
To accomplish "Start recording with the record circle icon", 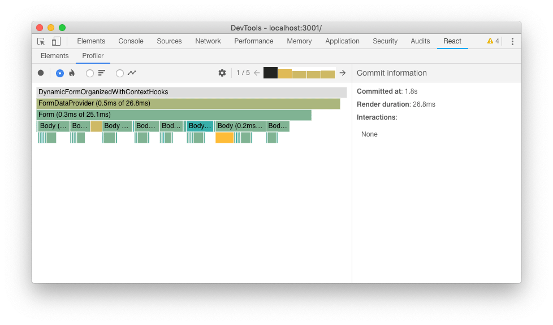I will (40, 73).
